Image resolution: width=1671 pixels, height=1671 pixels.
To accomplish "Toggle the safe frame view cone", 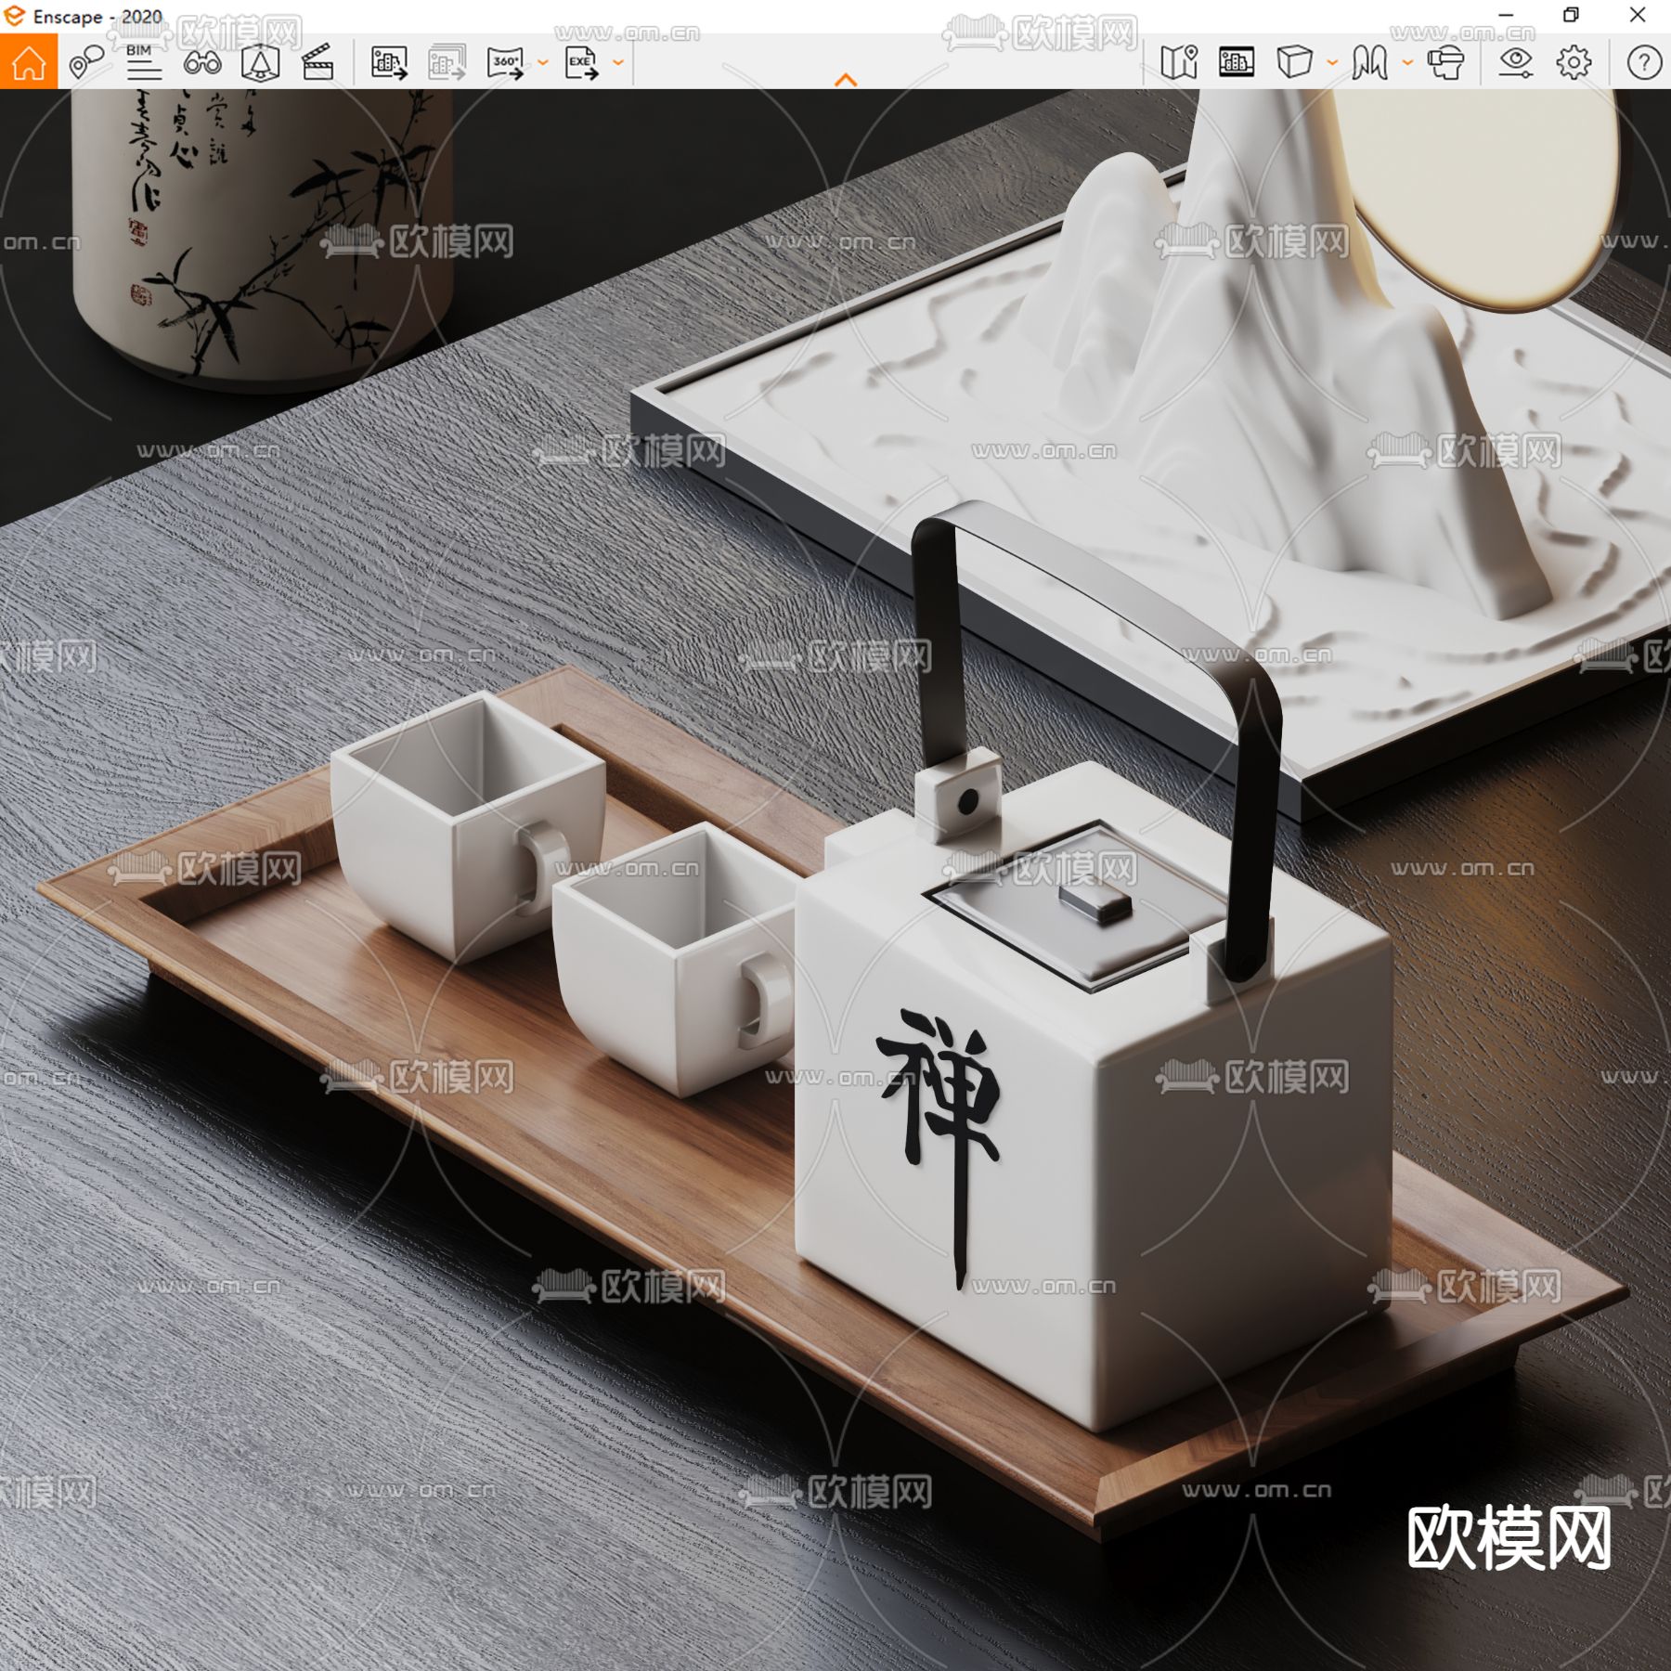I will 260,63.
